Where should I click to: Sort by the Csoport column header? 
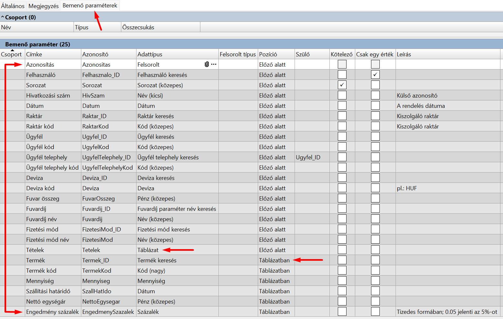pyautogui.click(x=12, y=54)
